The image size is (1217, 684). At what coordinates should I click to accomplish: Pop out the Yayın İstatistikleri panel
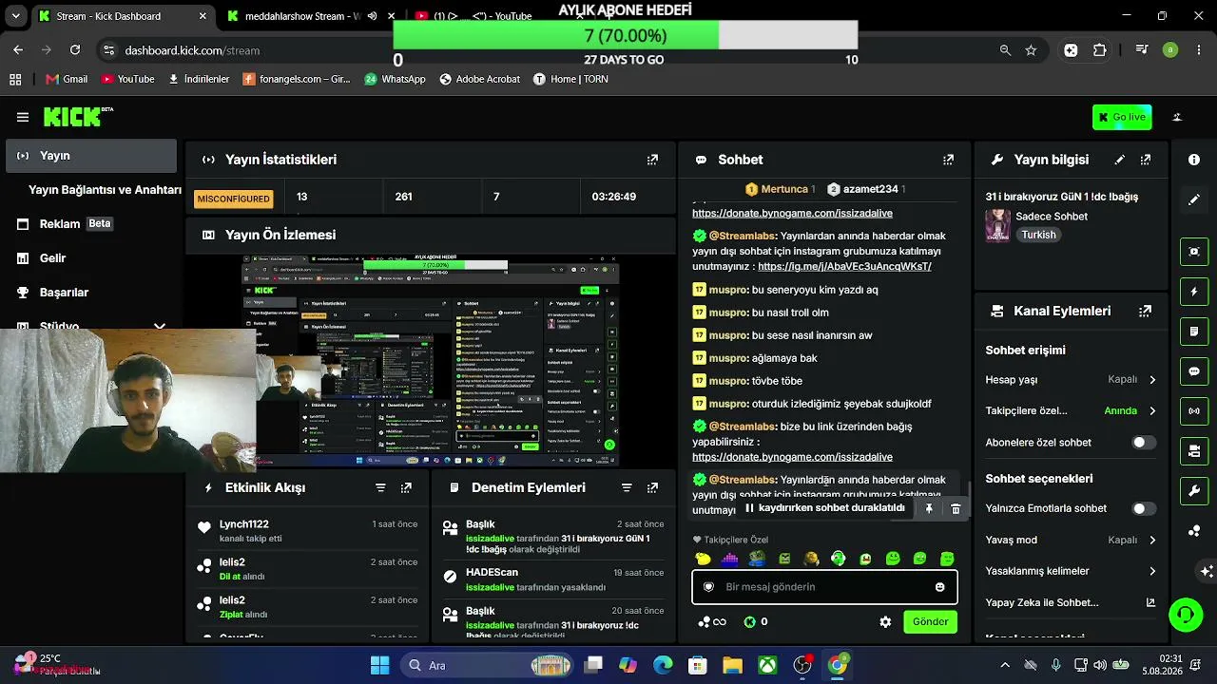(652, 160)
